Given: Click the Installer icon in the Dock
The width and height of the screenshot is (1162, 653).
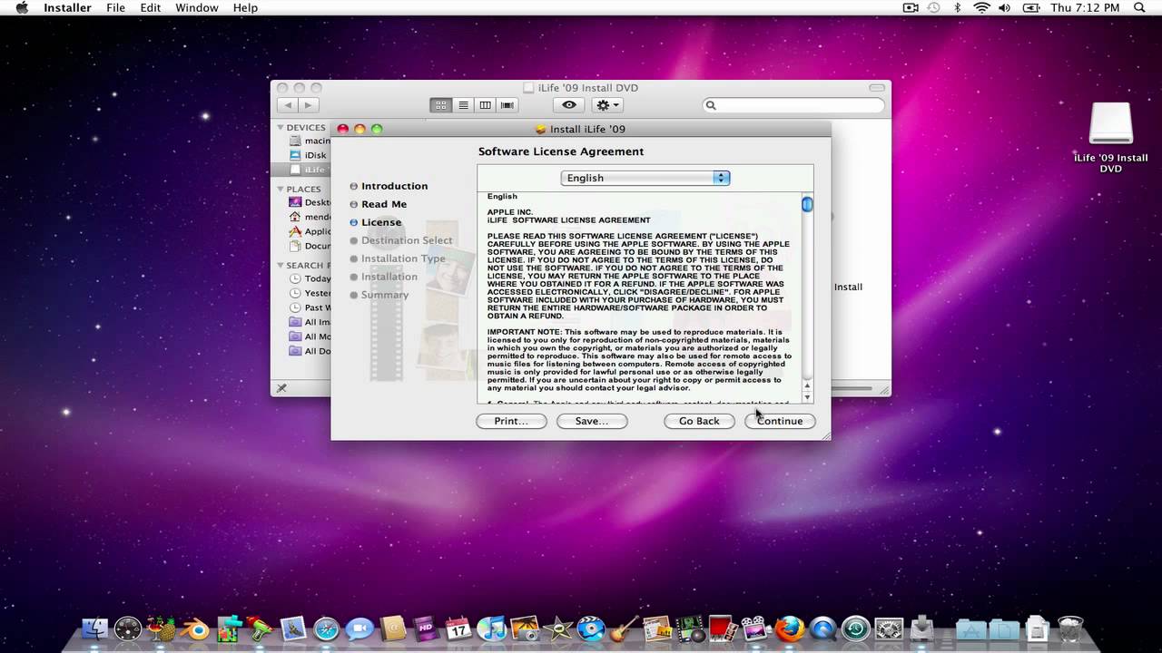Looking at the screenshot, I should point(921,629).
